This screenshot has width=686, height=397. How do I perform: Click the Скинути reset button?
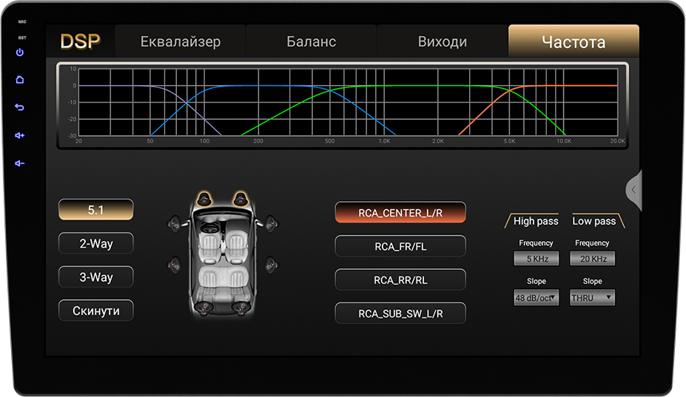pos(96,311)
